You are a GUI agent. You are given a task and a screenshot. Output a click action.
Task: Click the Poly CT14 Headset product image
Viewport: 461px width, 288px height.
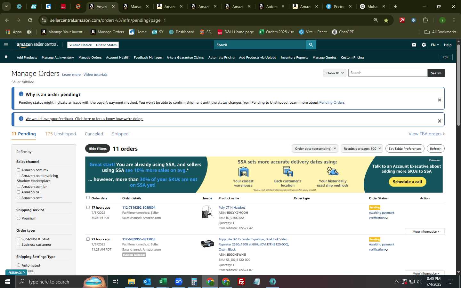[207, 212]
